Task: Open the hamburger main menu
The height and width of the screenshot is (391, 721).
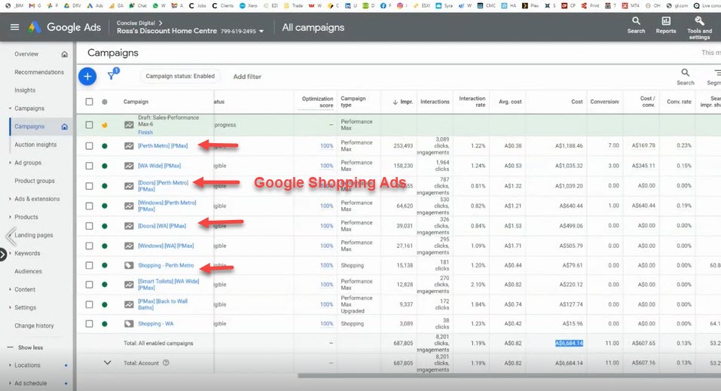Action: [15, 27]
